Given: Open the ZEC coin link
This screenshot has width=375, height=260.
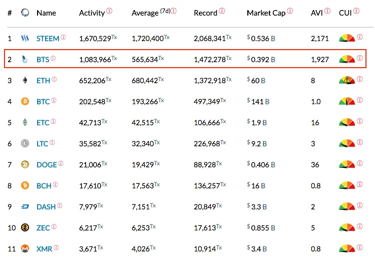Looking at the screenshot, I should click(43, 228).
